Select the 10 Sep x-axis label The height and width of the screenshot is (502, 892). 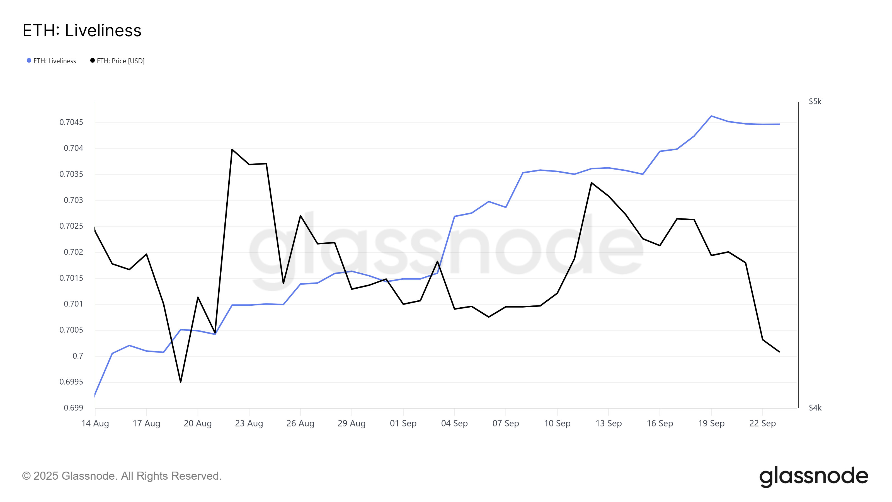pyautogui.click(x=557, y=423)
